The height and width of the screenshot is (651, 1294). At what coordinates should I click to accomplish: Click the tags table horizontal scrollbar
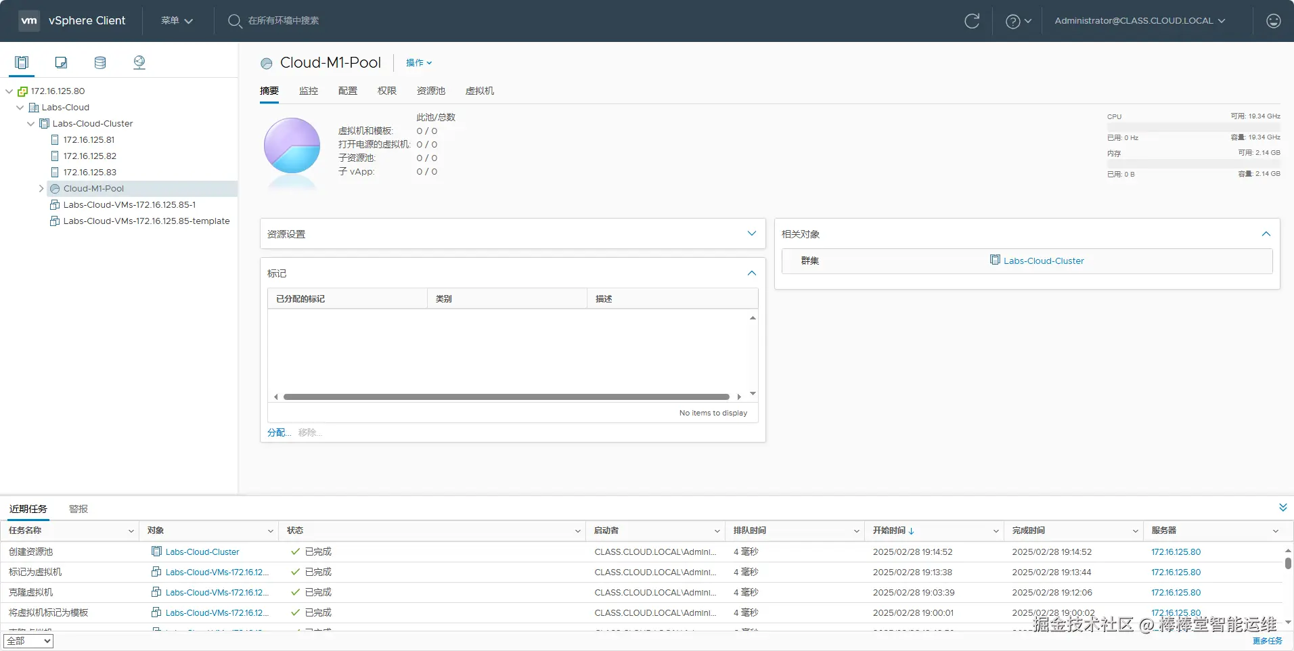(x=506, y=397)
